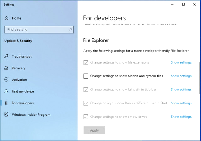Viewport: 201px width, 141px height.
Task: Click the Home house icon
Action: point(6,18)
